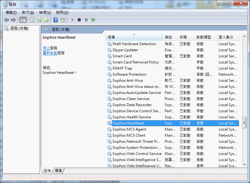
Task: Click the vertical scrollbar thumb
Action: [x=244, y=123]
